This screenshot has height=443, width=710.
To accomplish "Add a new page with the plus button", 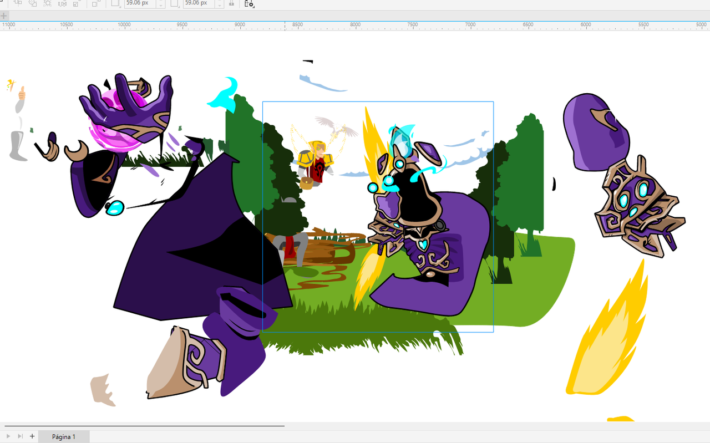I will pyautogui.click(x=32, y=436).
